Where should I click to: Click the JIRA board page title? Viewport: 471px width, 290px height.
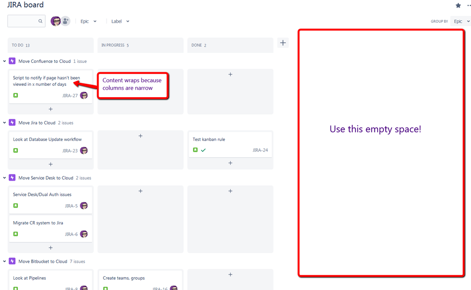[x=25, y=5]
